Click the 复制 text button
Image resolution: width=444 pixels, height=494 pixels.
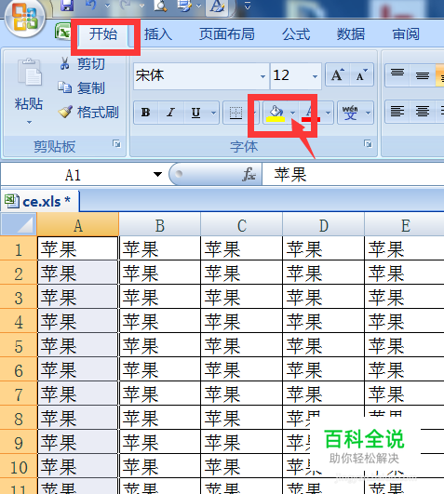(91, 87)
